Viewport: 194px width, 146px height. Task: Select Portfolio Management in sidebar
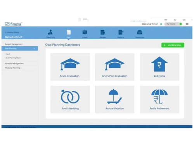point(14,63)
